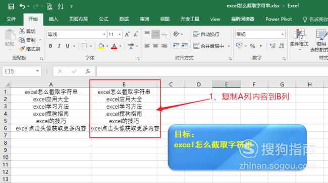Open font color dropdown arrow

(121, 46)
